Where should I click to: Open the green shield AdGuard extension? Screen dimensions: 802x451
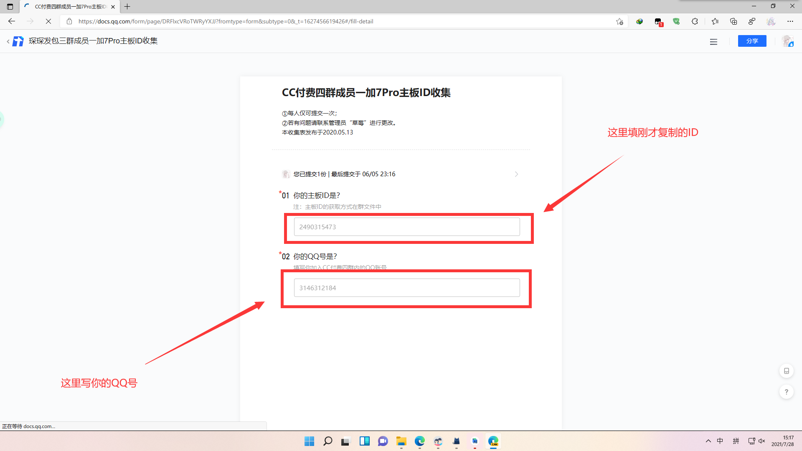point(676,21)
